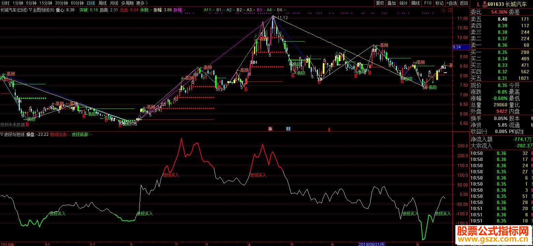Expand the 更多 periods menu

point(142,3)
